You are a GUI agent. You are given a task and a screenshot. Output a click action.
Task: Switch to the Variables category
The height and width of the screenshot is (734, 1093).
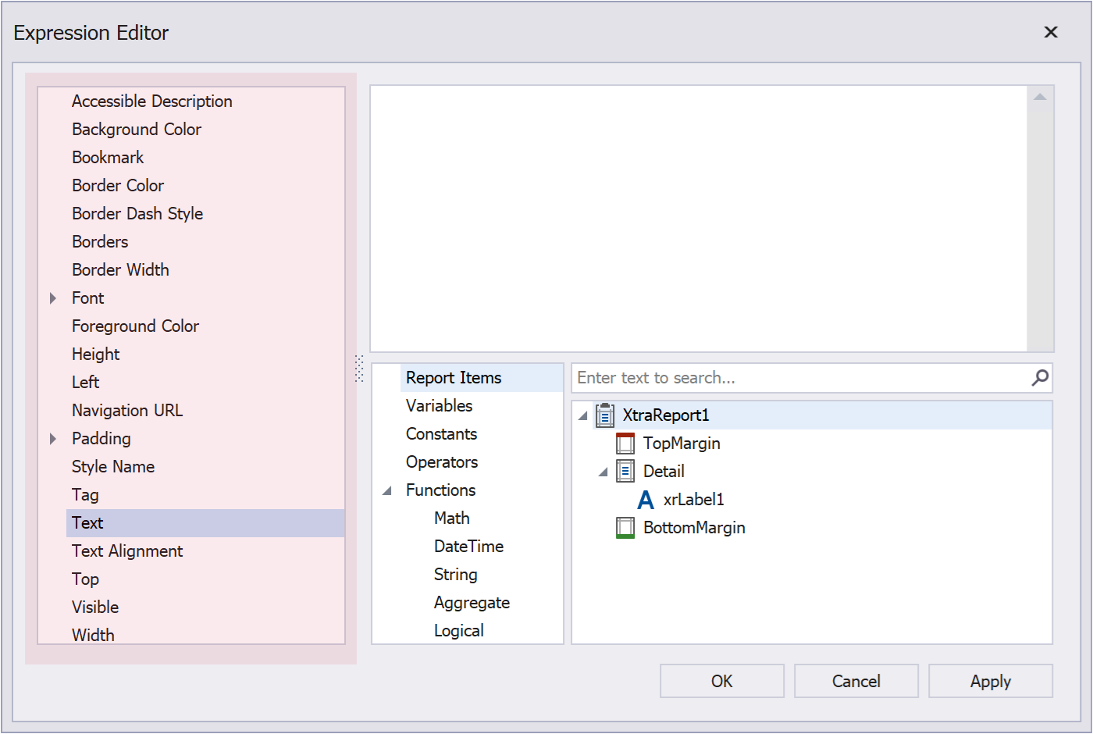tap(439, 405)
